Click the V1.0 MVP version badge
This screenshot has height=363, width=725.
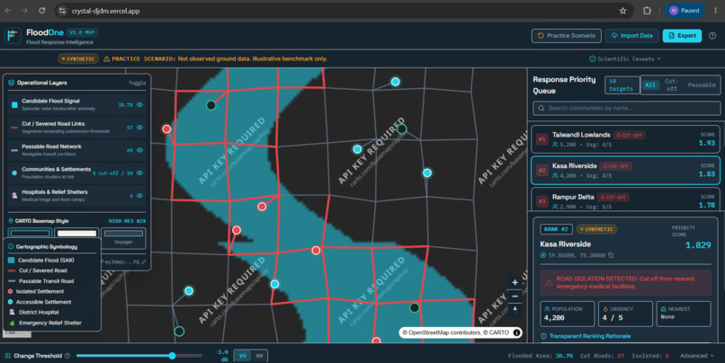pos(82,32)
